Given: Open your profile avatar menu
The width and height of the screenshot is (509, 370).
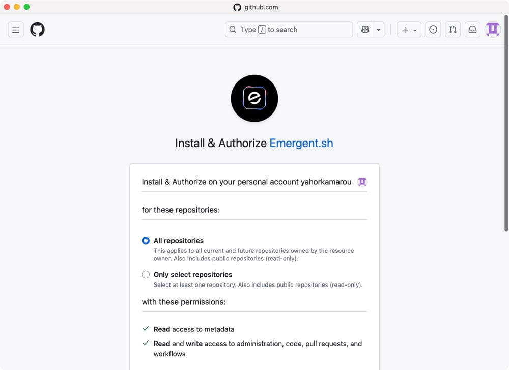Looking at the screenshot, I should (x=492, y=29).
